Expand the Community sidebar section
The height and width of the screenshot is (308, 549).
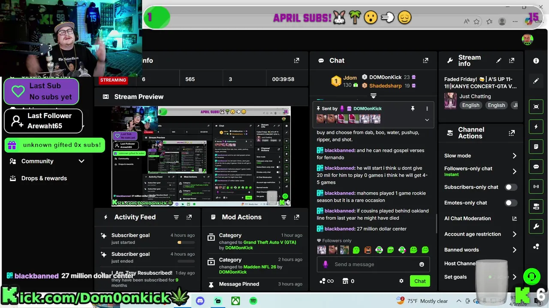81,161
